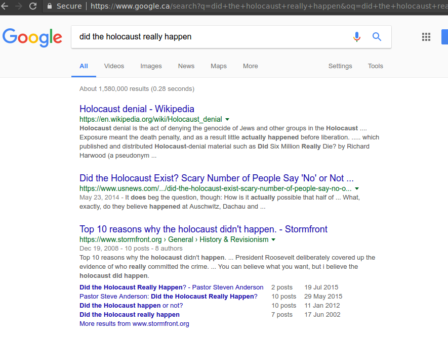Screen dimensions: 448x341
Task: Show the search Tools options
Action: tap(375, 66)
